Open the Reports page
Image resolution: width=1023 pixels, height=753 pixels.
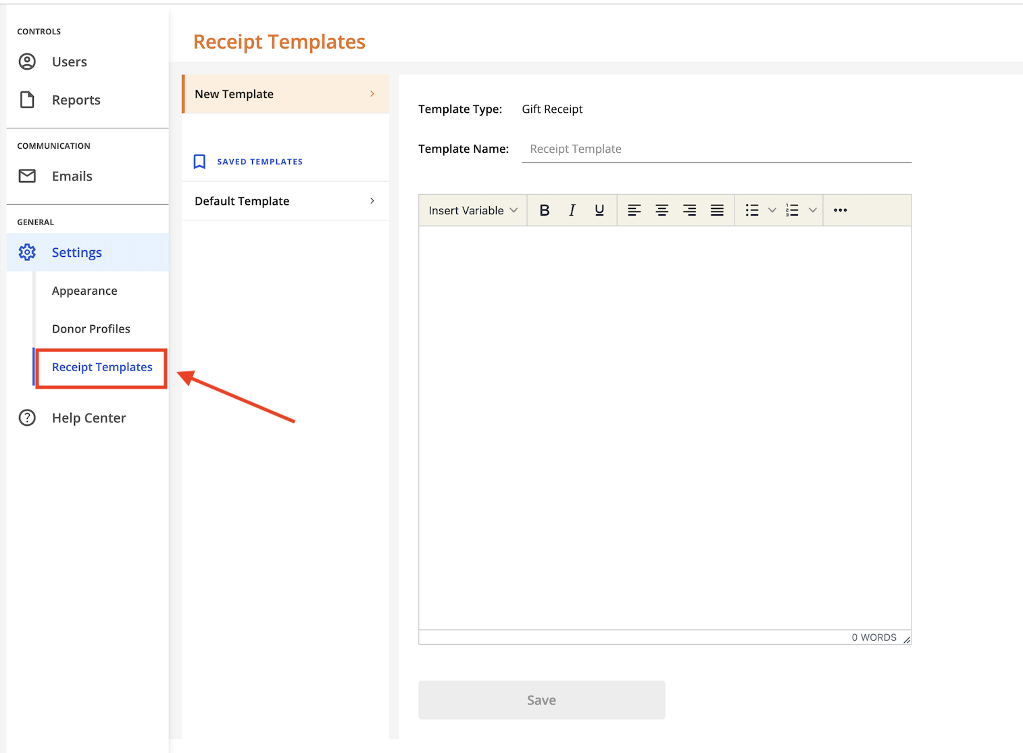[x=75, y=99]
